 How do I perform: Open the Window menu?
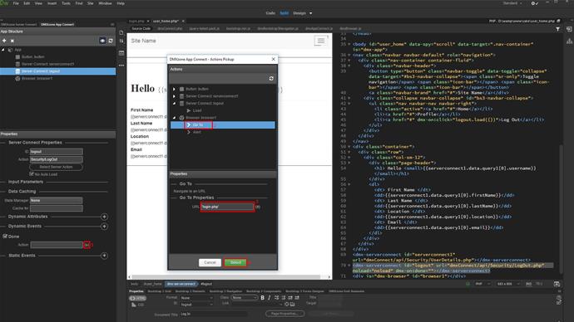click(105, 3)
